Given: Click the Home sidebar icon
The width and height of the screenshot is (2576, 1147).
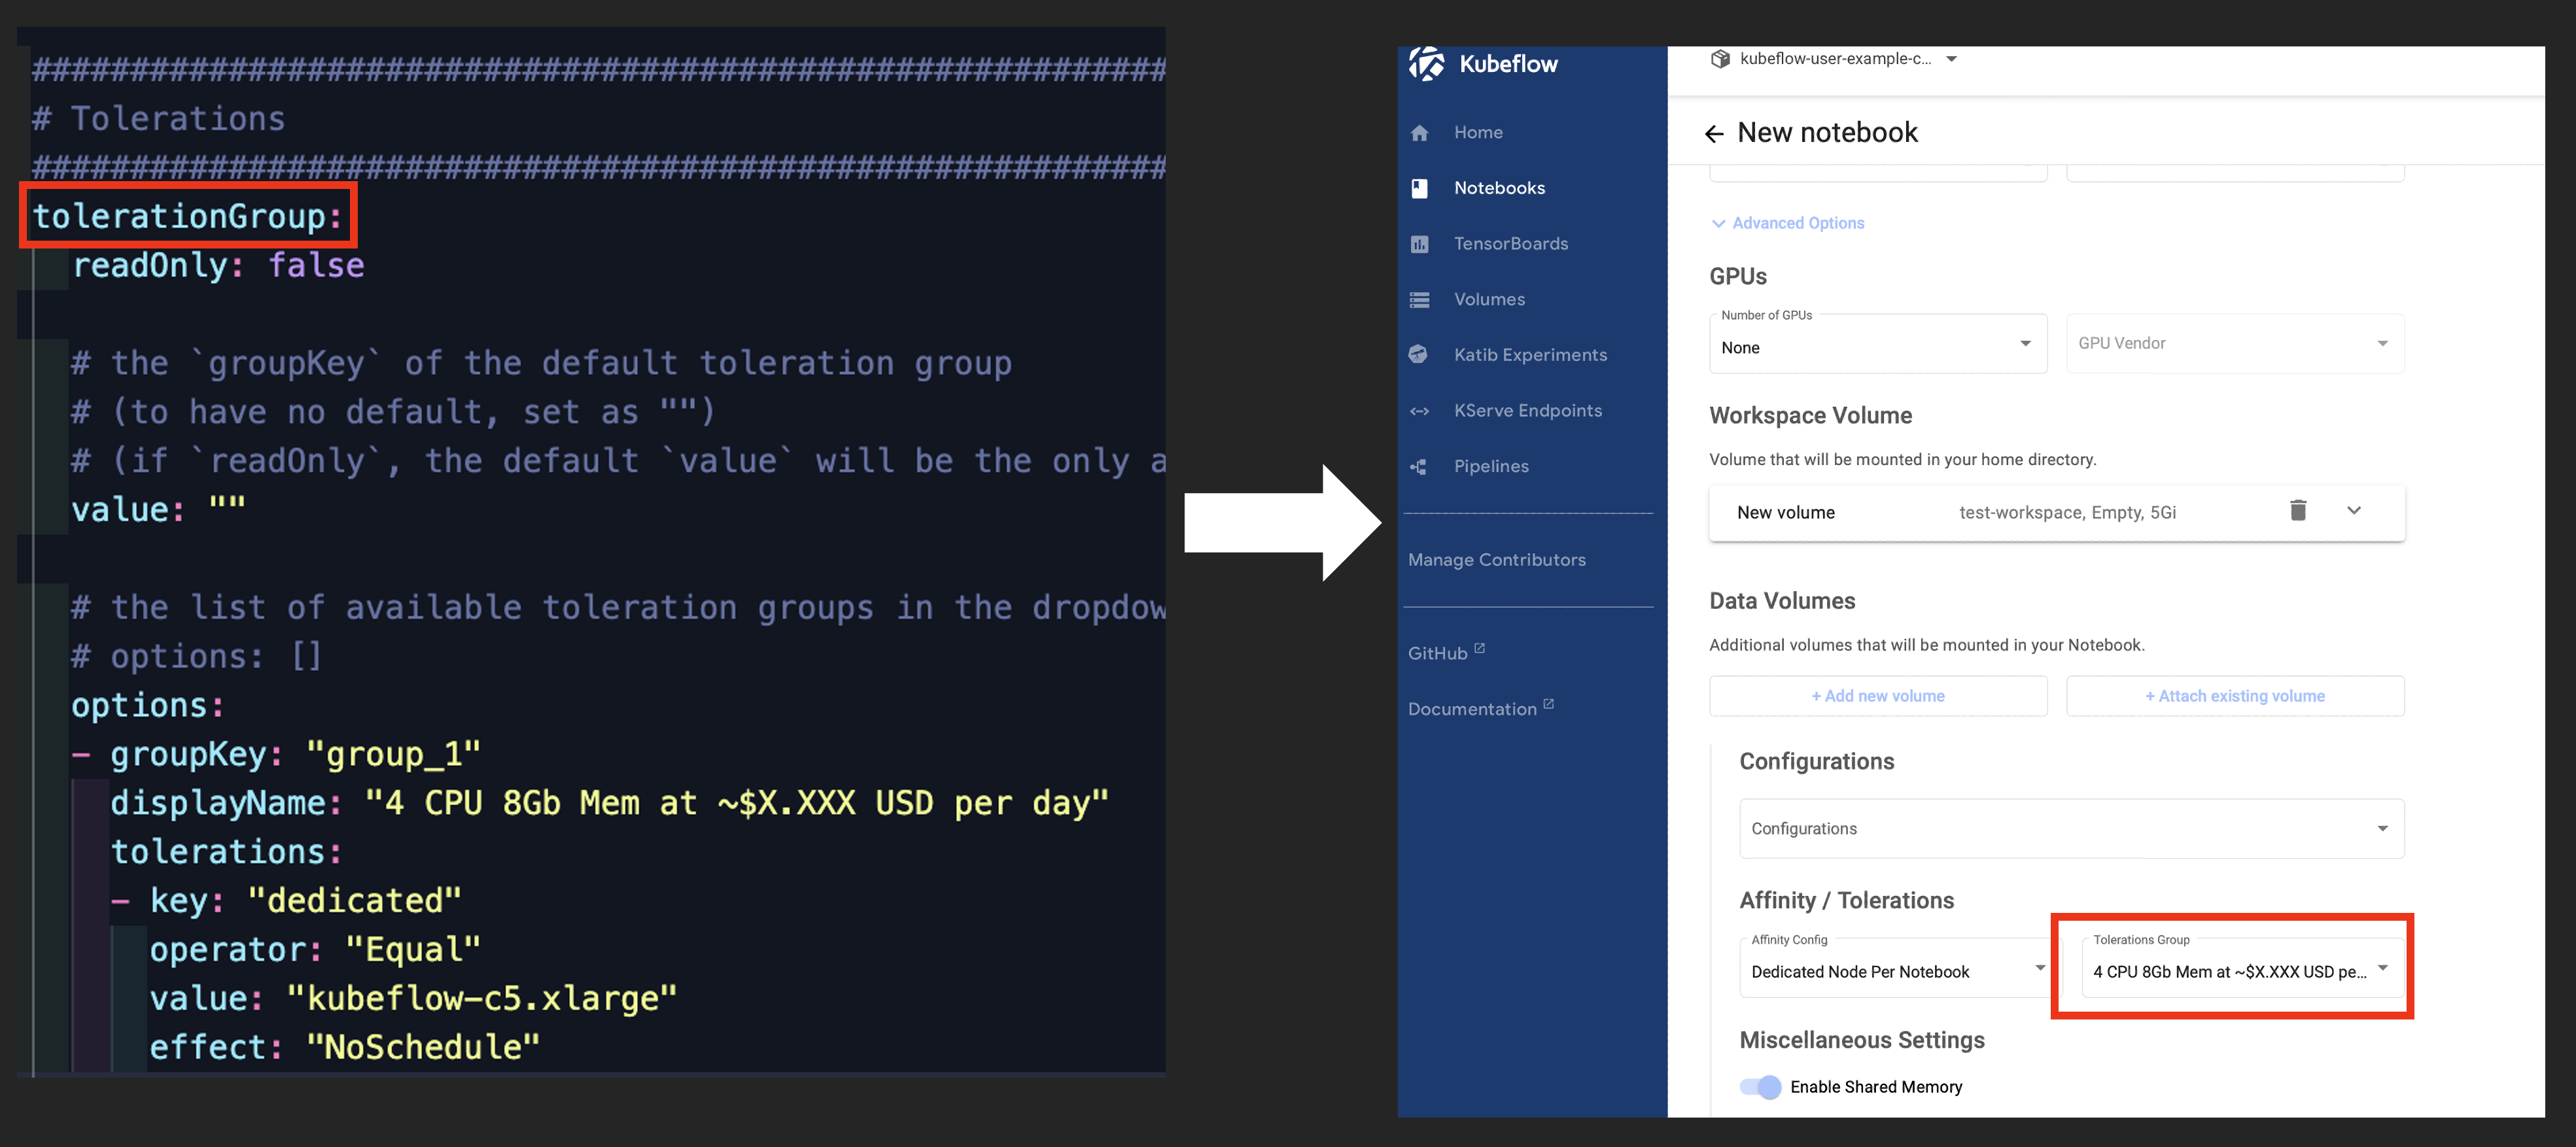Looking at the screenshot, I should [x=1419, y=133].
